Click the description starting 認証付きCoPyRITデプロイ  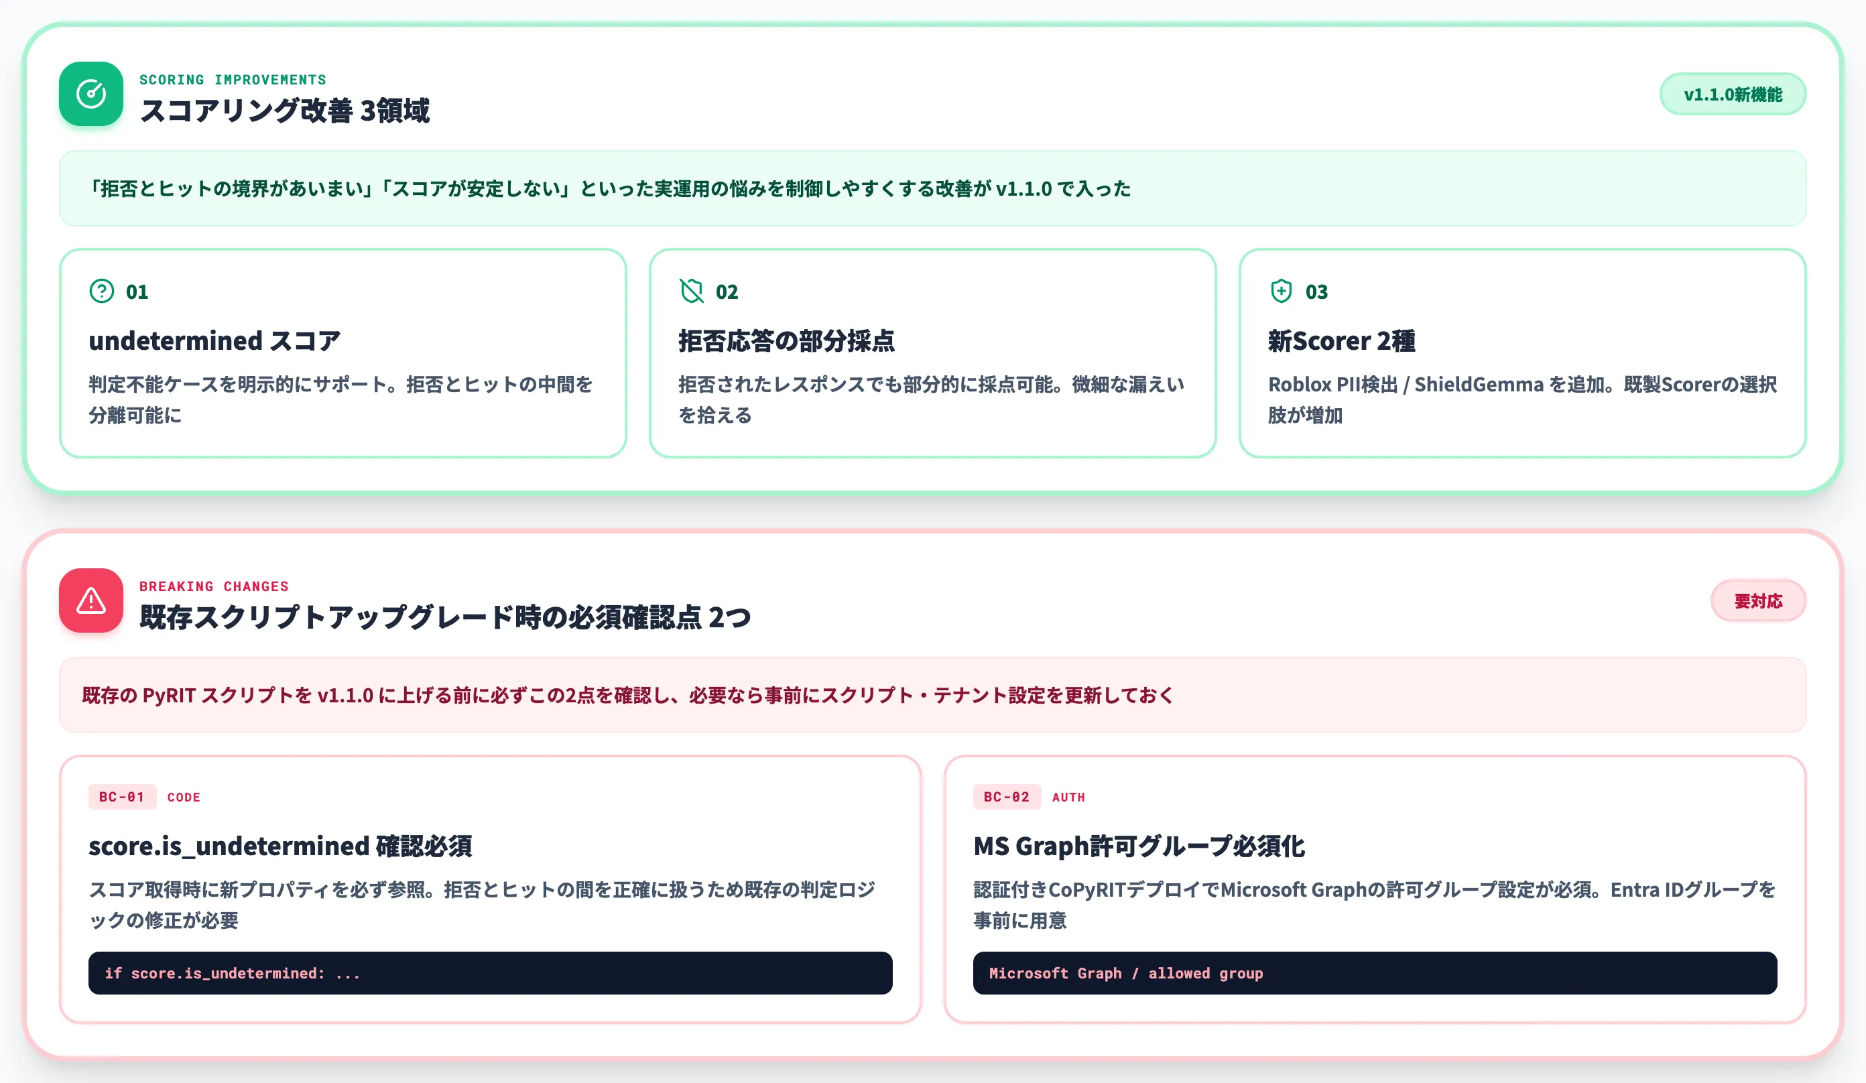coord(1374,905)
